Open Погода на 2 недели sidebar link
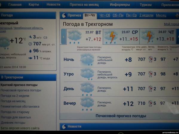Image resolution: width=179 pixels, height=134 pixels. [x=15, y=96]
